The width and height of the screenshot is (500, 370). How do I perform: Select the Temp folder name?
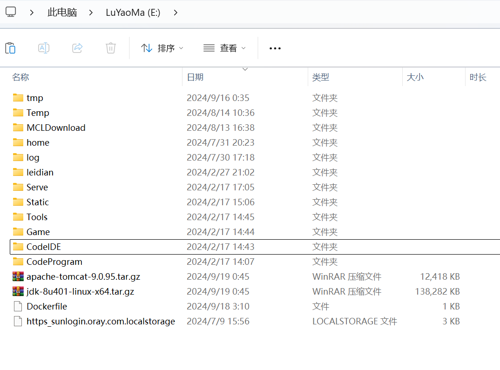[38, 113]
